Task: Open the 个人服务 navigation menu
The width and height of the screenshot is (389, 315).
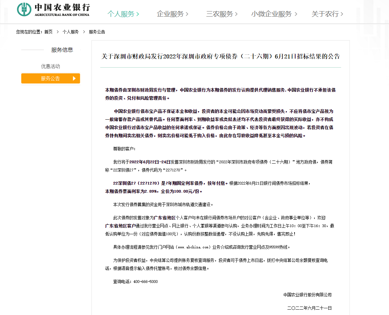Action: coord(123,14)
